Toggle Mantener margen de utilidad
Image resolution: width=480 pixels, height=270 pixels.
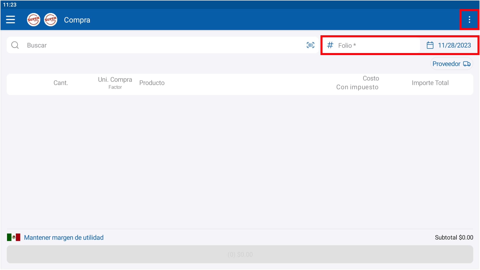pyautogui.click(x=64, y=237)
